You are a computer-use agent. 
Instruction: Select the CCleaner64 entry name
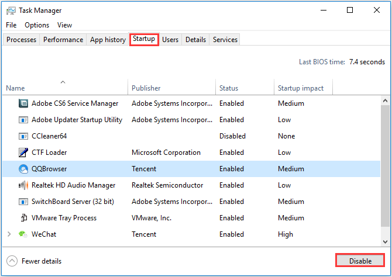coord(49,136)
